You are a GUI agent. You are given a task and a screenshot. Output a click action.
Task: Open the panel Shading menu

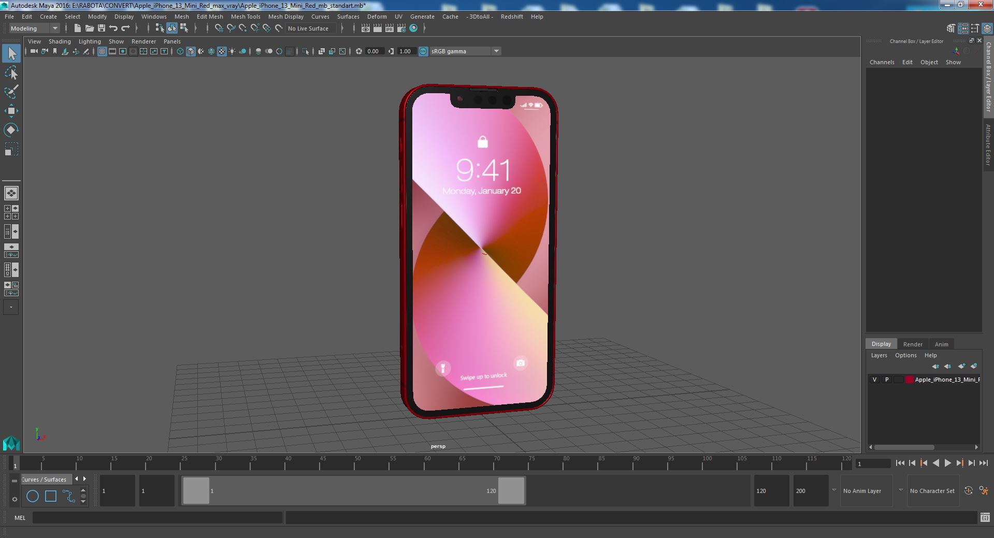pyautogui.click(x=60, y=41)
